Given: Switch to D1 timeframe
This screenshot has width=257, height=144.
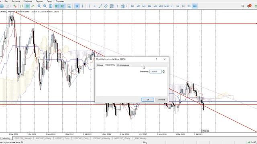Looking at the screenshot, I should (183, 6).
